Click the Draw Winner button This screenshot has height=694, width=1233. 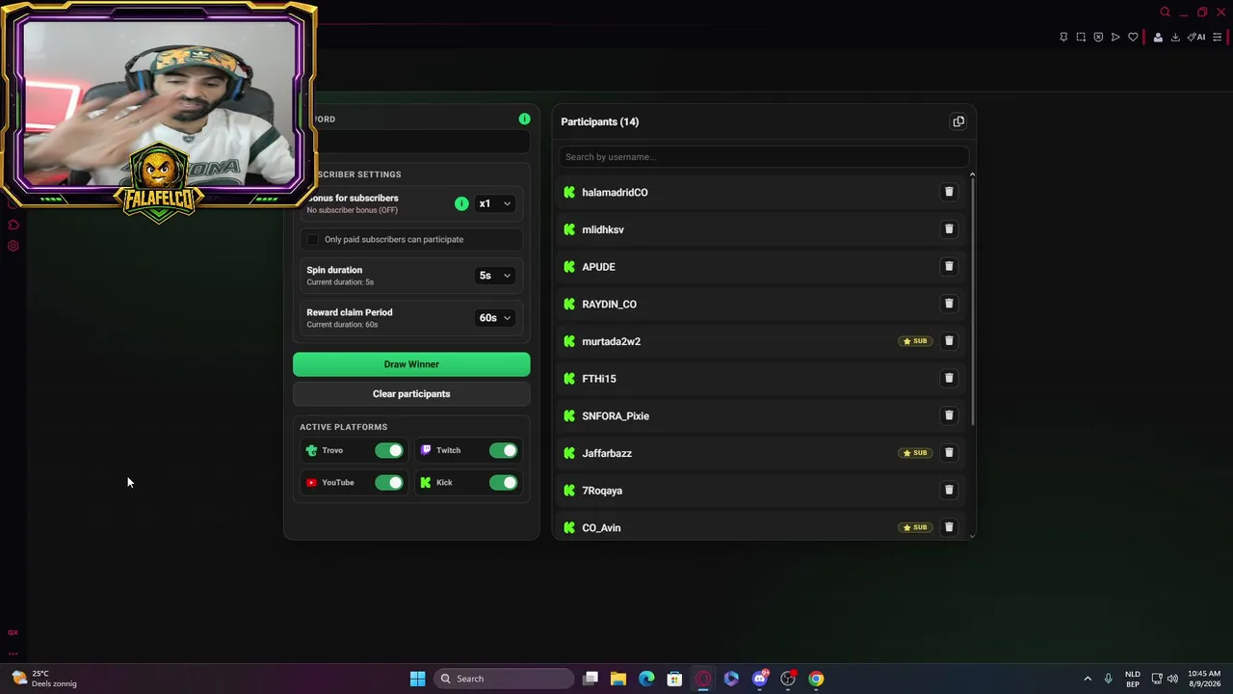coord(411,364)
